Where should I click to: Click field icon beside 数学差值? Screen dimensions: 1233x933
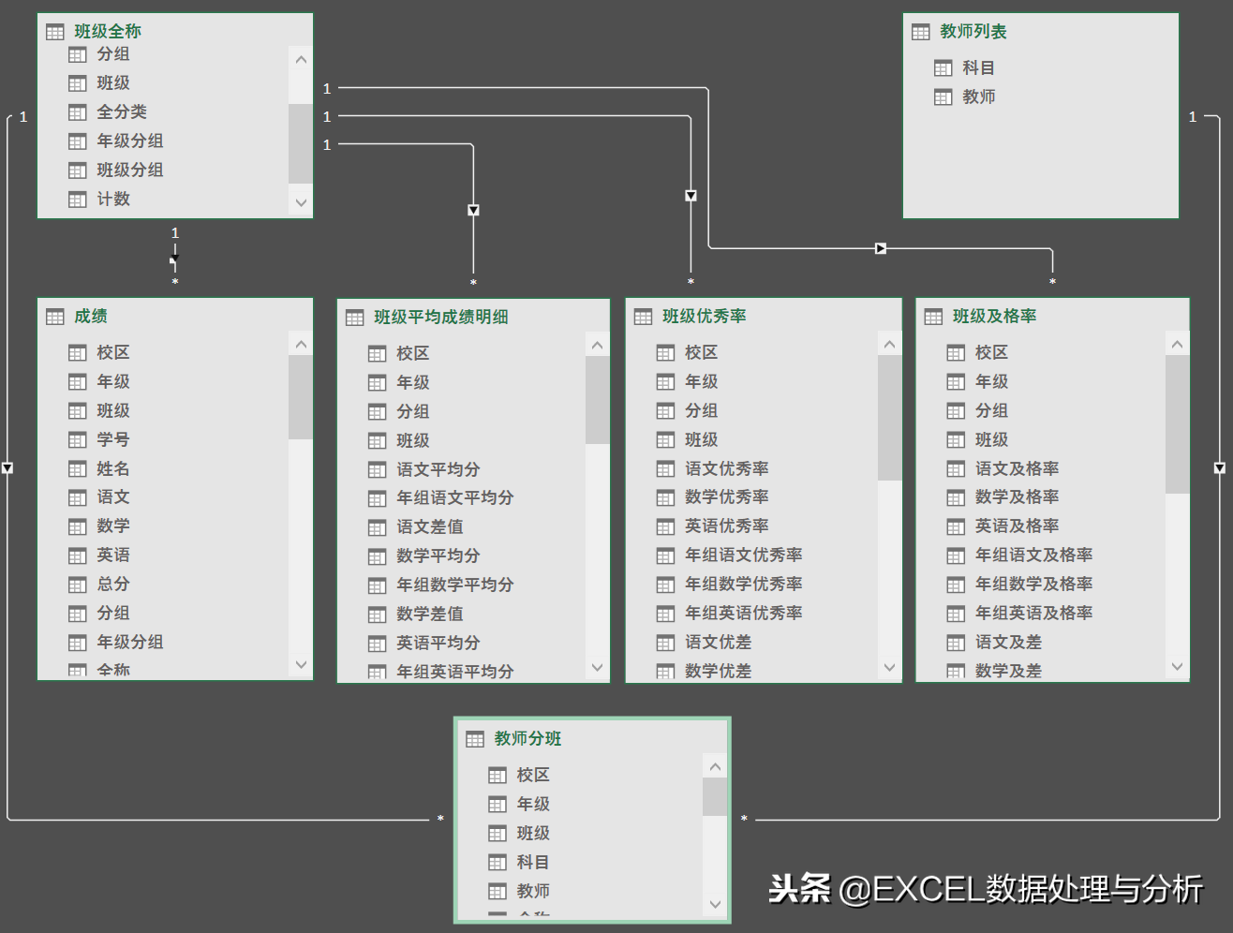click(x=378, y=615)
